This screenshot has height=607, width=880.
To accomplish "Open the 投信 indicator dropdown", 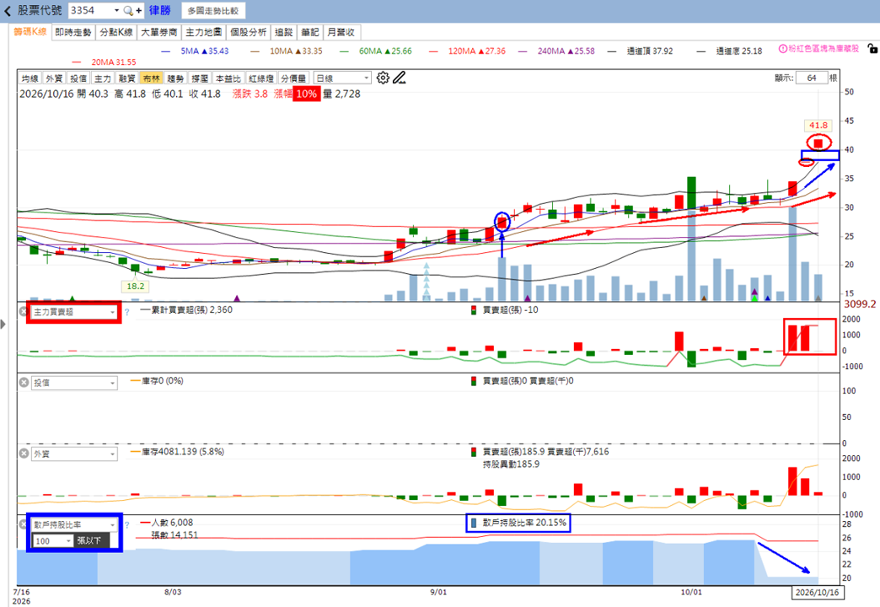I will (75, 383).
